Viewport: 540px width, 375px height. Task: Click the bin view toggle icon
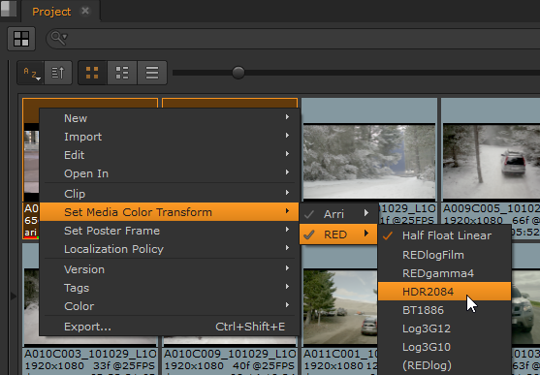21,39
